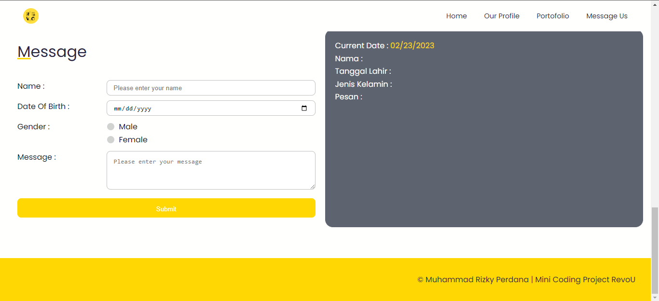
Task: Select the mm month segment in the date field
Action: (x=117, y=108)
